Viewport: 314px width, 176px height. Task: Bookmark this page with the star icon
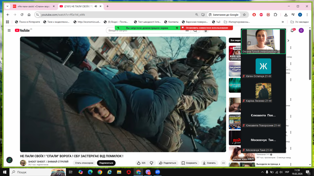tap(244, 15)
